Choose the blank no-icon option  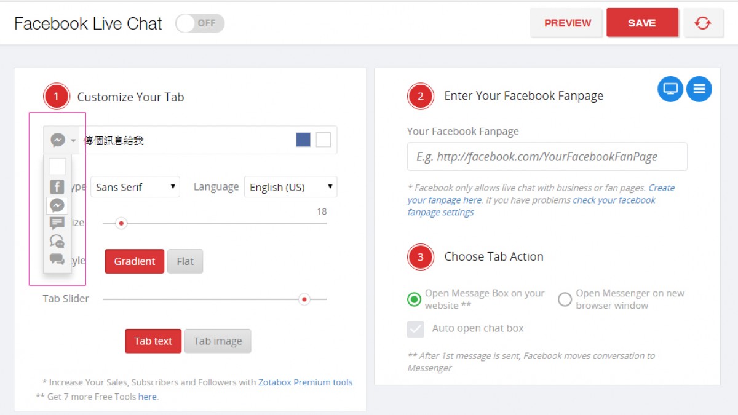tap(57, 167)
